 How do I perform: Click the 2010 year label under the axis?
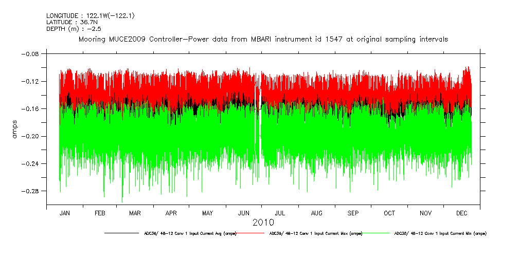point(263,223)
